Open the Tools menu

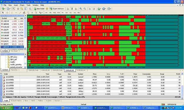(28, 5)
